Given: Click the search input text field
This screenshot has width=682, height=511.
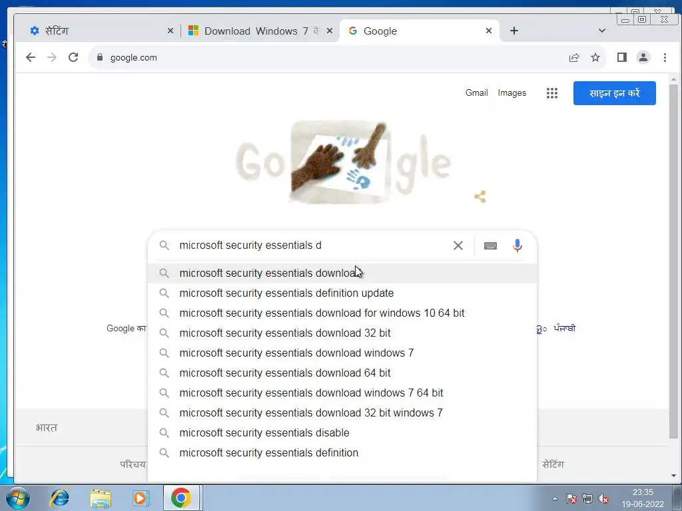Looking at the screenshot, I should [313, 246].
